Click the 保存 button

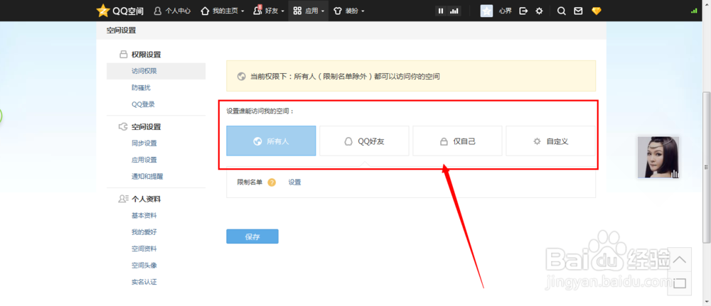252,236
